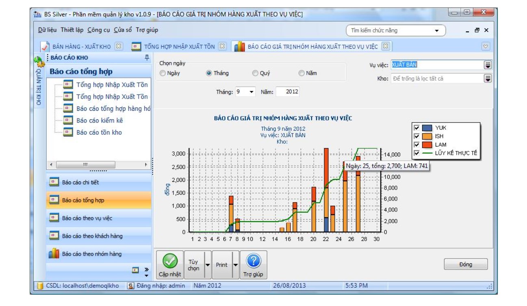The image size is (527, 306).
Task: Click the tree horizontal scrollbar
Action: [99, 165]
